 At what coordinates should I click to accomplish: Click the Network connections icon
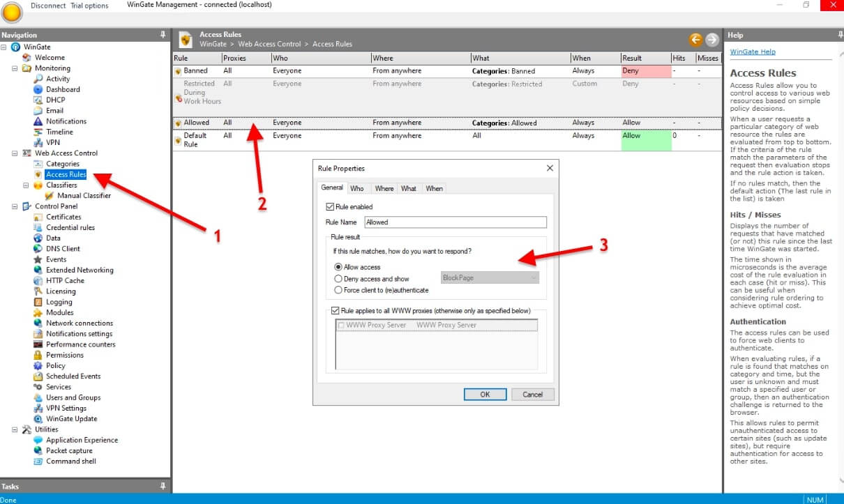pos(38,323)
